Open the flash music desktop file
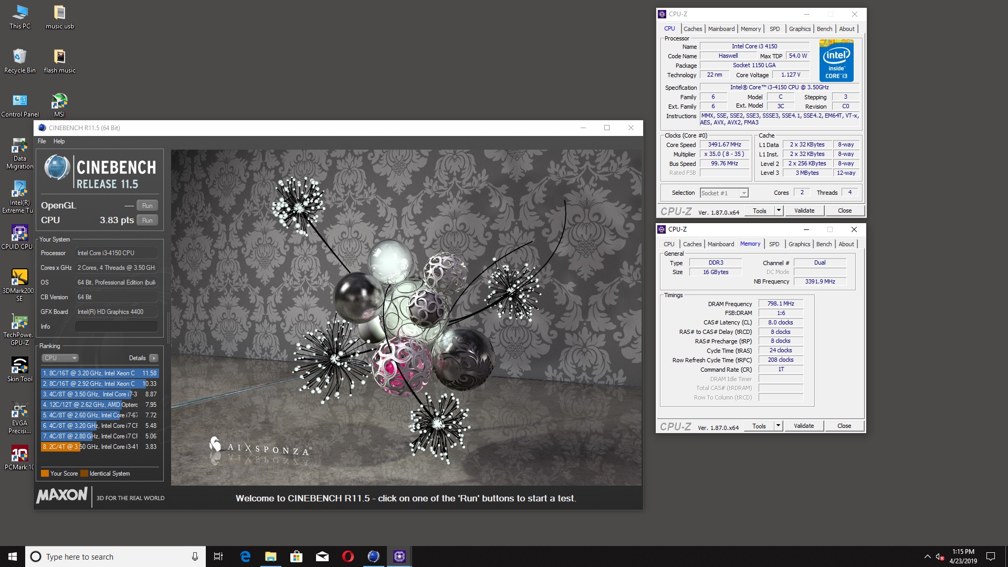The image size is (1008, 567). point(59,61)
